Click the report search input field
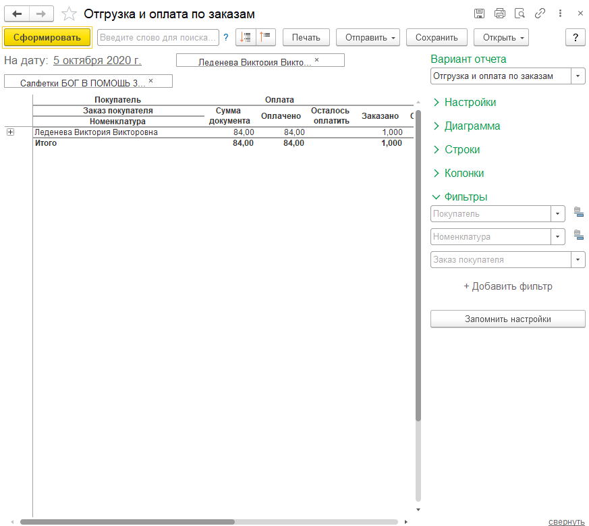 [x=158, y=37]
